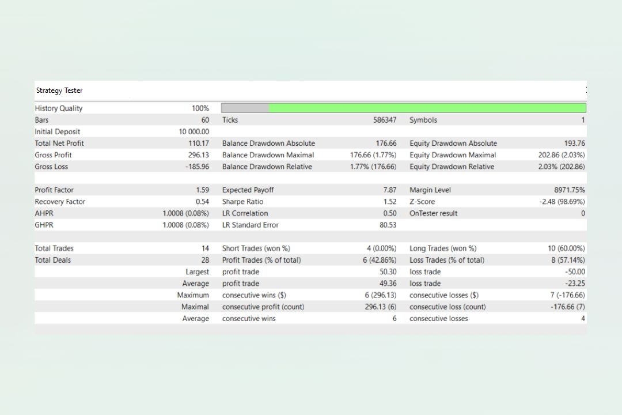Select the Total Net Profit value 110.17
Screen dimensions: 622x415
(198, 144)
